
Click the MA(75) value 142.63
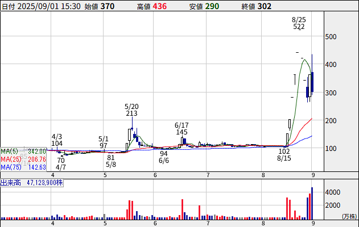click(37, 167)
